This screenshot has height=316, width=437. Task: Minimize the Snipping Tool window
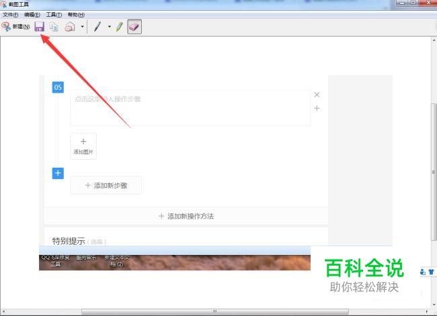(402, 3)
